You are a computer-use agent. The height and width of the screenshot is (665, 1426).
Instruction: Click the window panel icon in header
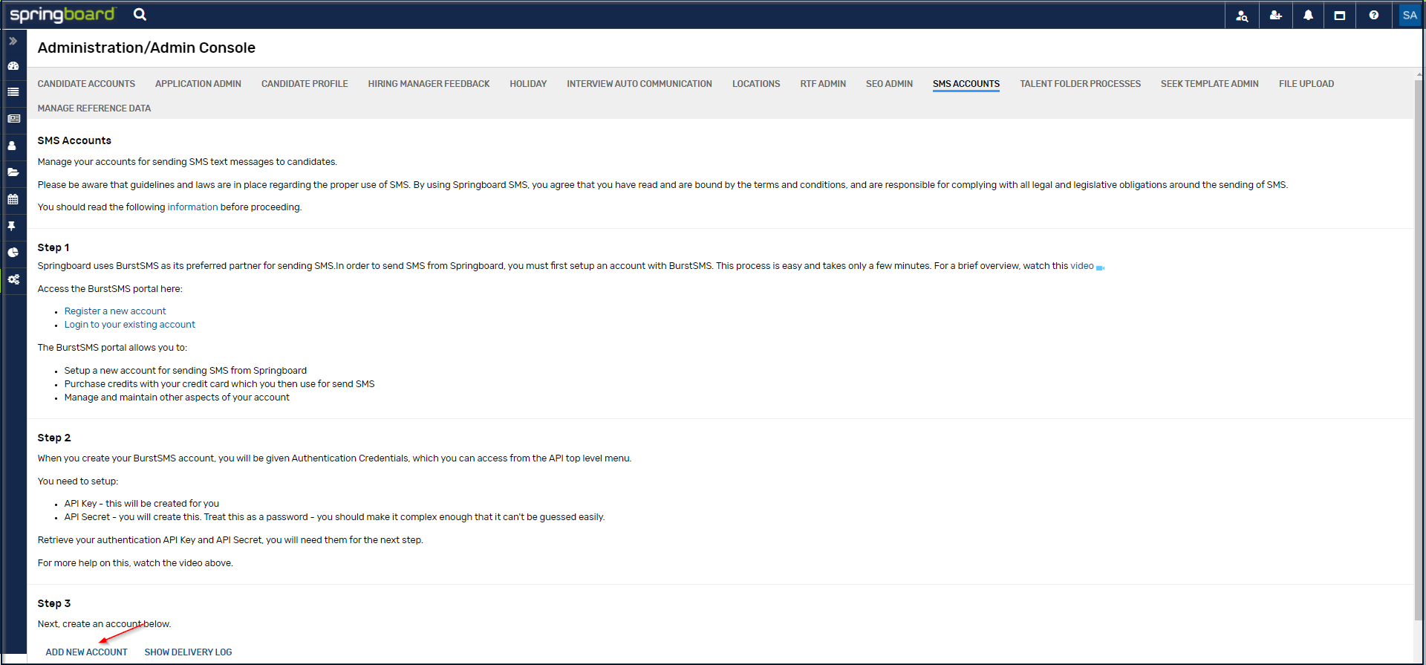[1340, 15]
